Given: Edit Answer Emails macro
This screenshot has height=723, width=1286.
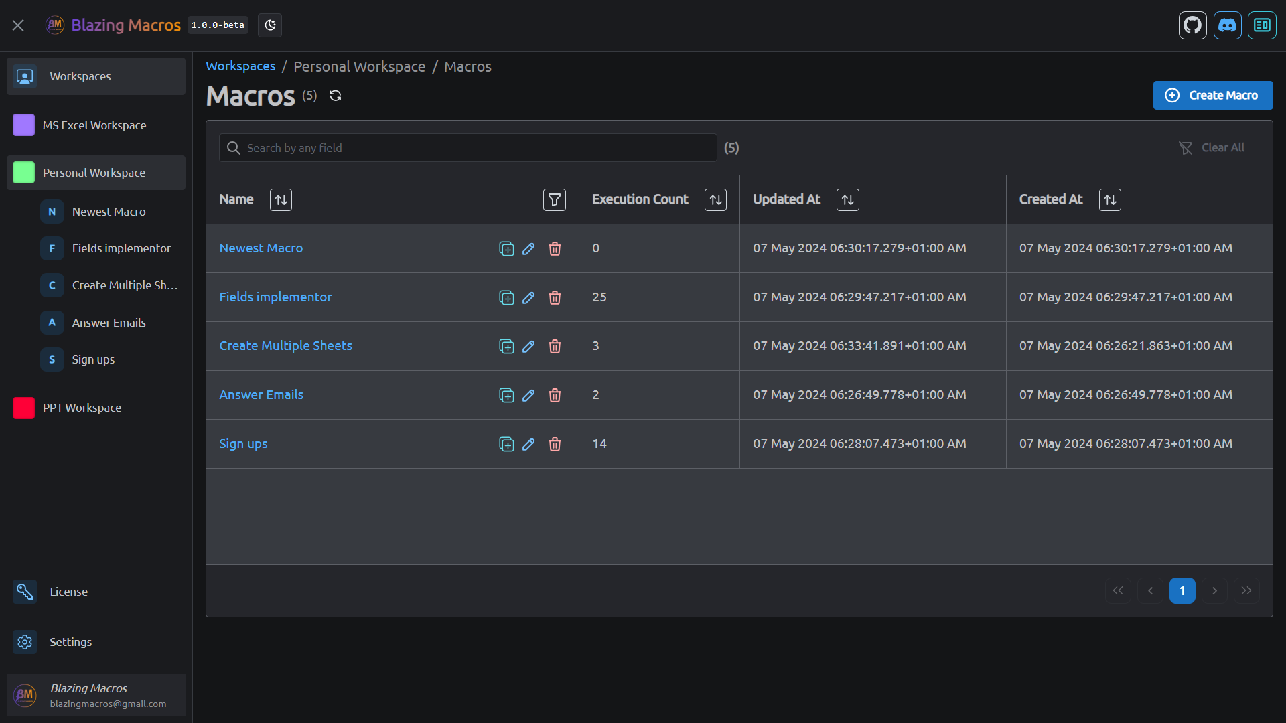Looking at the screenshot, I should point(528,396).
